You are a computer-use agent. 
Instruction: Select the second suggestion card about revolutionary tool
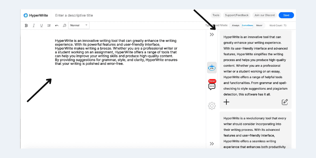pos(256,130)
